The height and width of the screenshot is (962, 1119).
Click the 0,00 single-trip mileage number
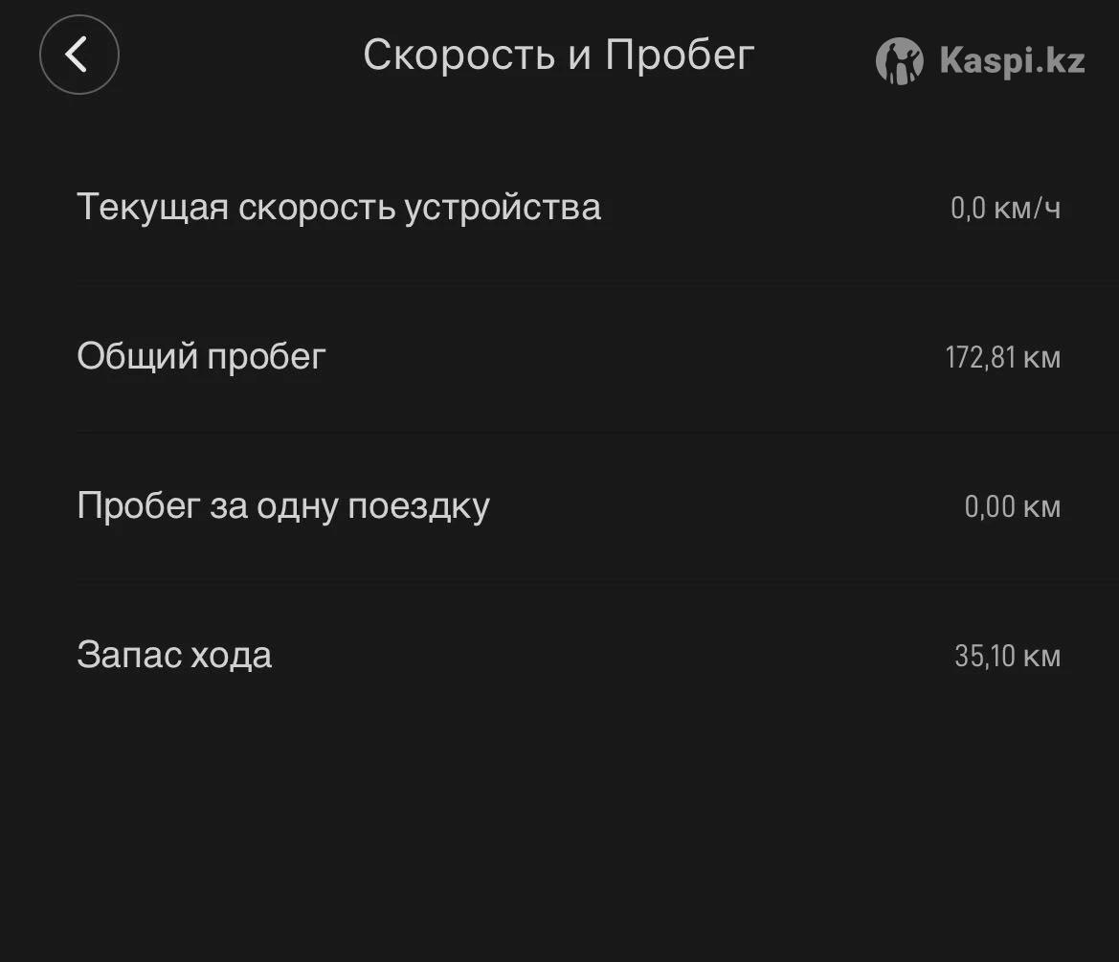[x=990, y=506]
